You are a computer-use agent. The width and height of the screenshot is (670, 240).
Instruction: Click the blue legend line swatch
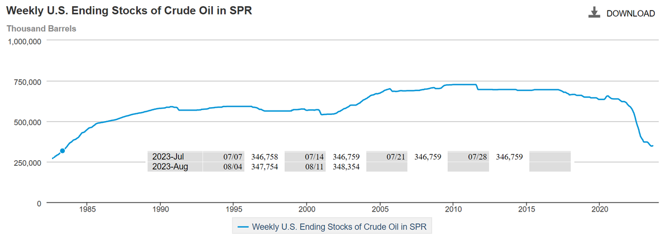tap(243, 227)
